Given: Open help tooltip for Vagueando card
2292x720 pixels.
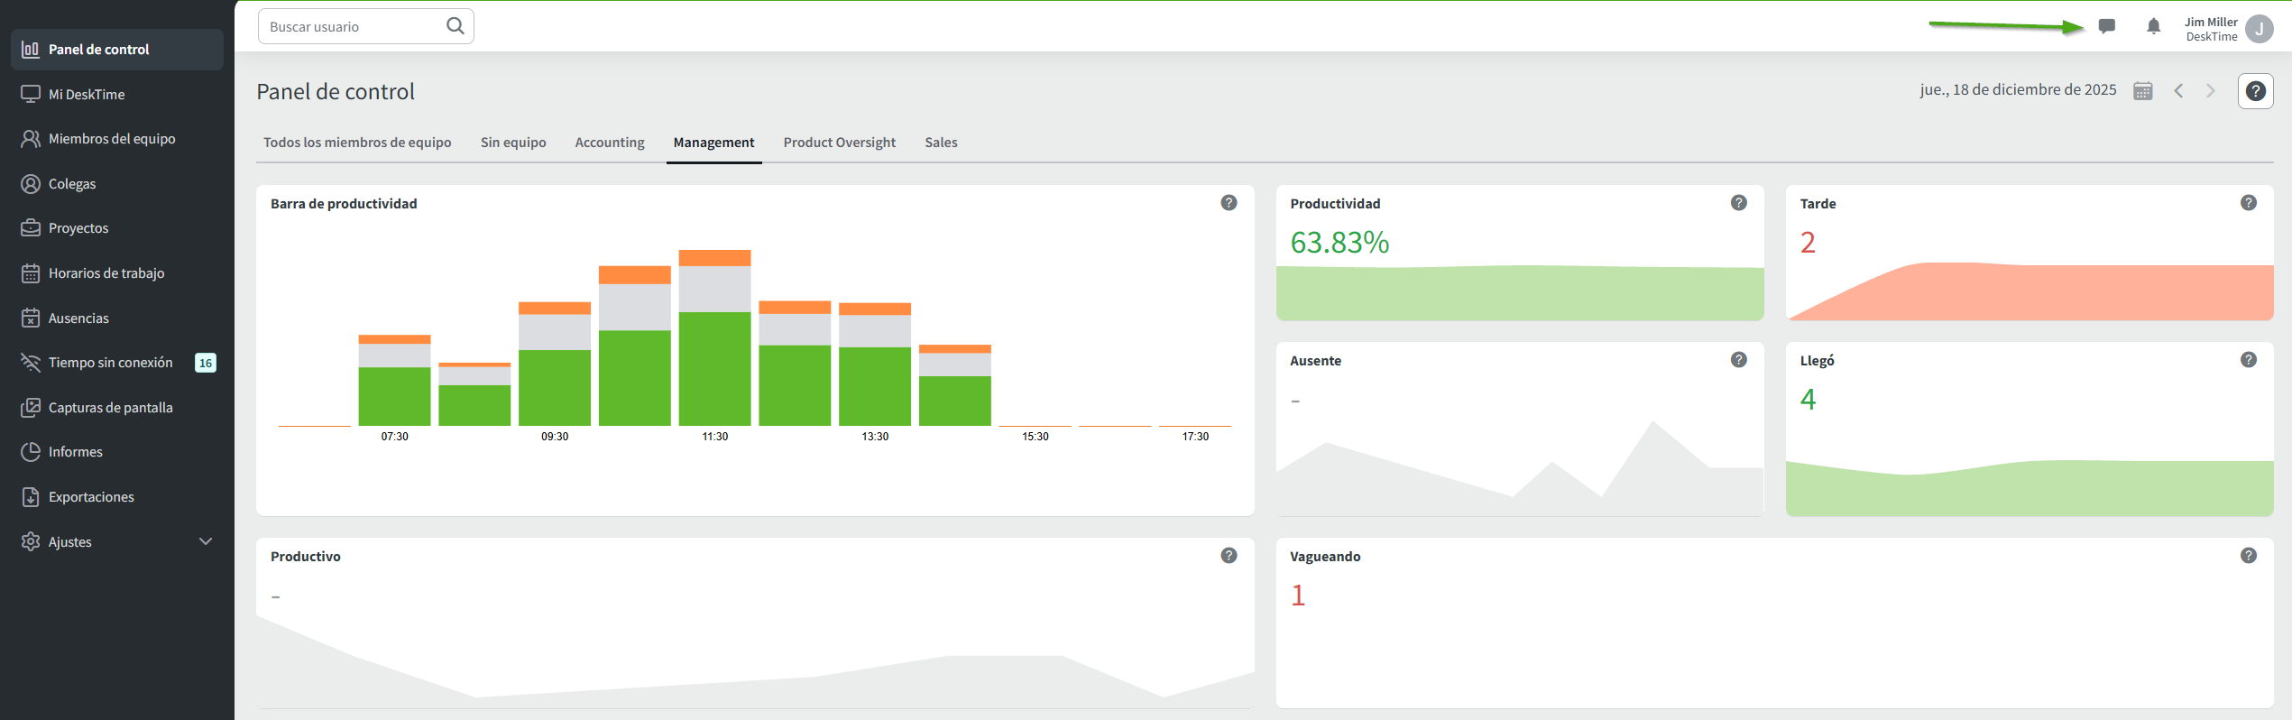Looking at the screenshot, I should pos(2248,556).
